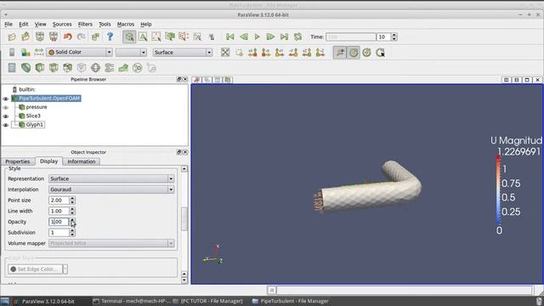Set view direction to +X
This screenshot has width=544, height=306.
click(252, 53)
